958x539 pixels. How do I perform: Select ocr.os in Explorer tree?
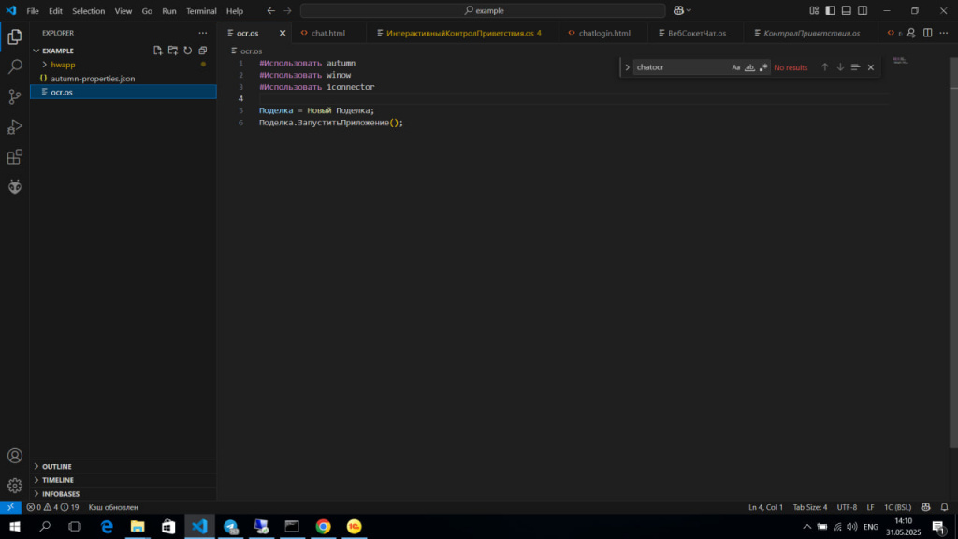click(123, 92)
